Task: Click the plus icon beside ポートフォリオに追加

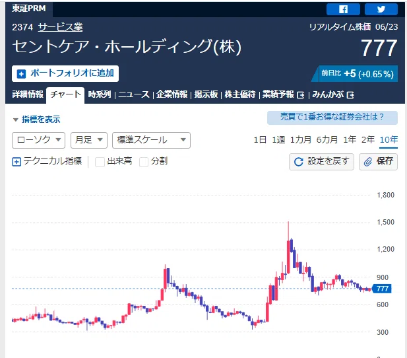Action: coord(21,74)
